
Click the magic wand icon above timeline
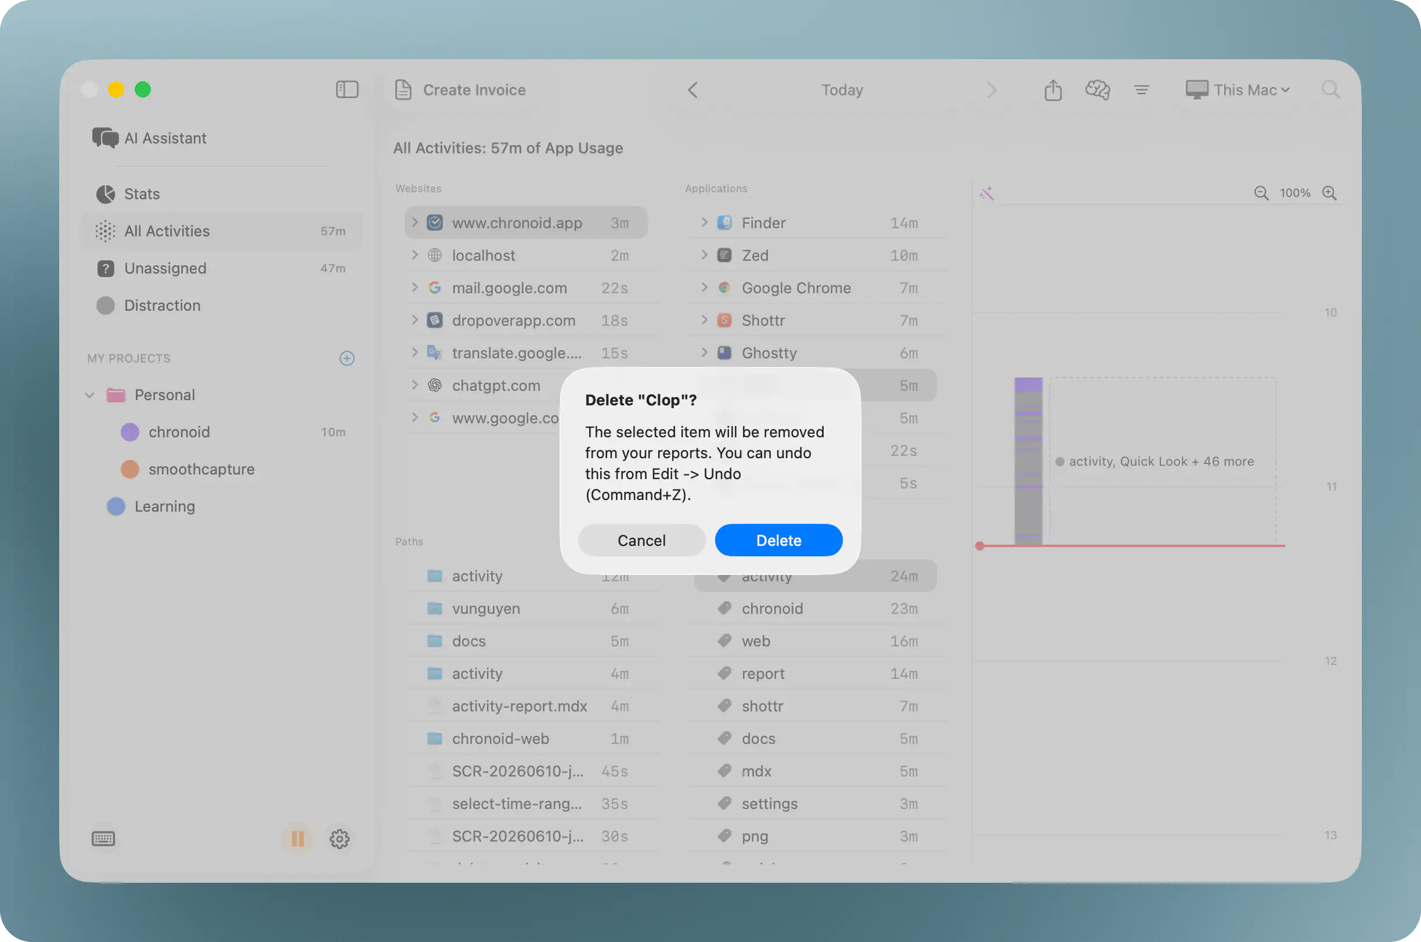click(986, 193)
